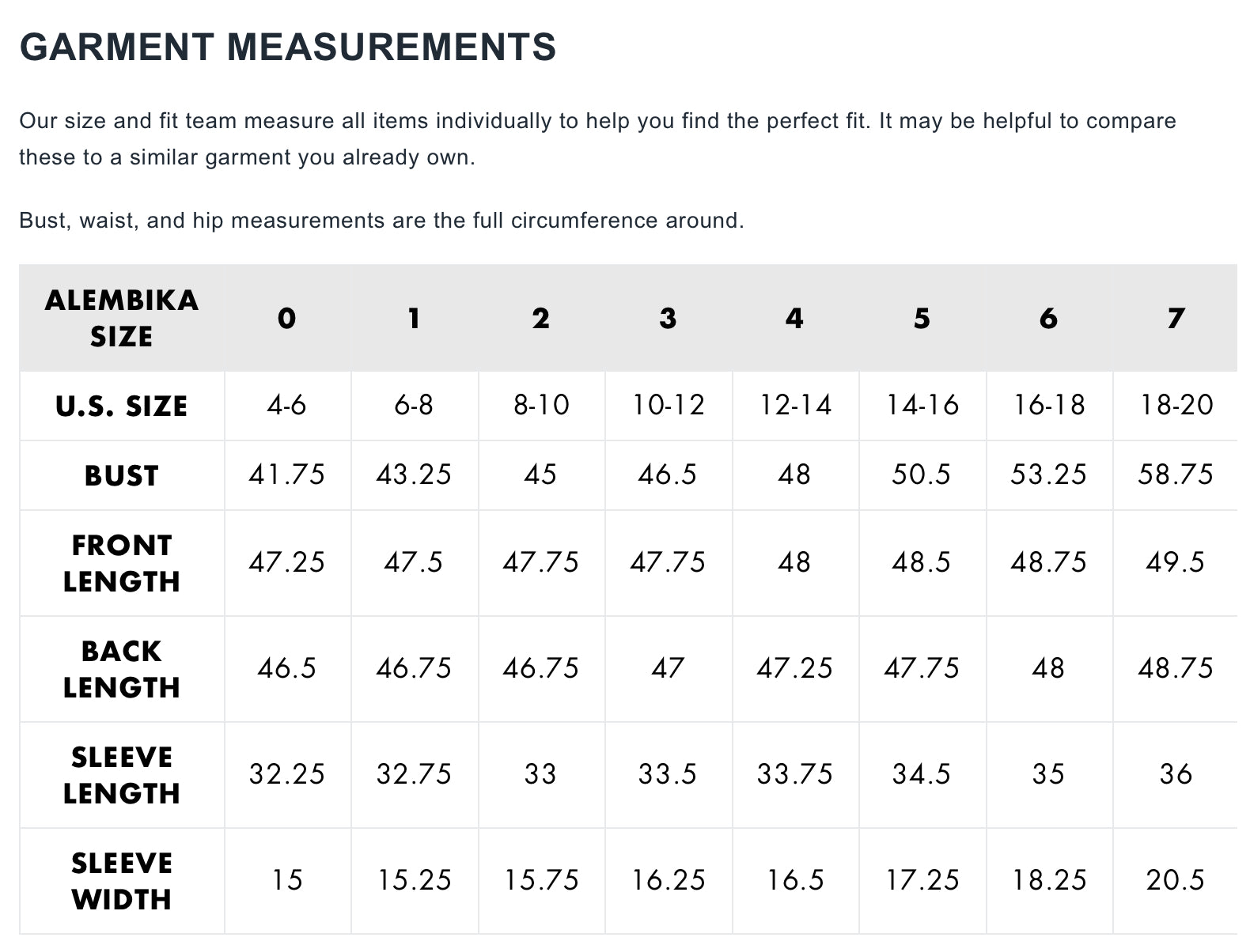Click bust value 41.75
Screen dimensions: 1250x945
pos(287,474)
